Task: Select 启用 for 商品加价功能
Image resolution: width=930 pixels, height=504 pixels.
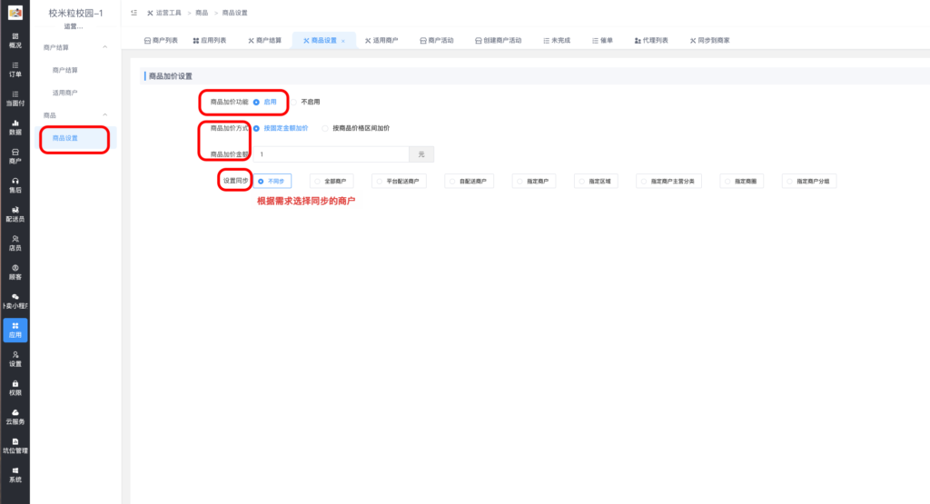Action: [x=264, y=102]
